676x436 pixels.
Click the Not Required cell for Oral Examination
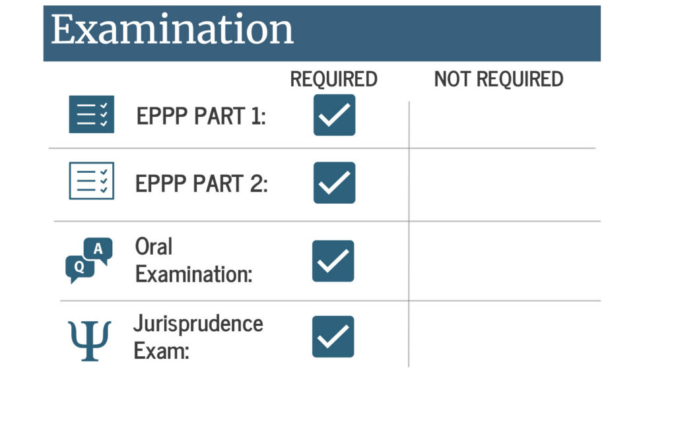tap(505, 261)
